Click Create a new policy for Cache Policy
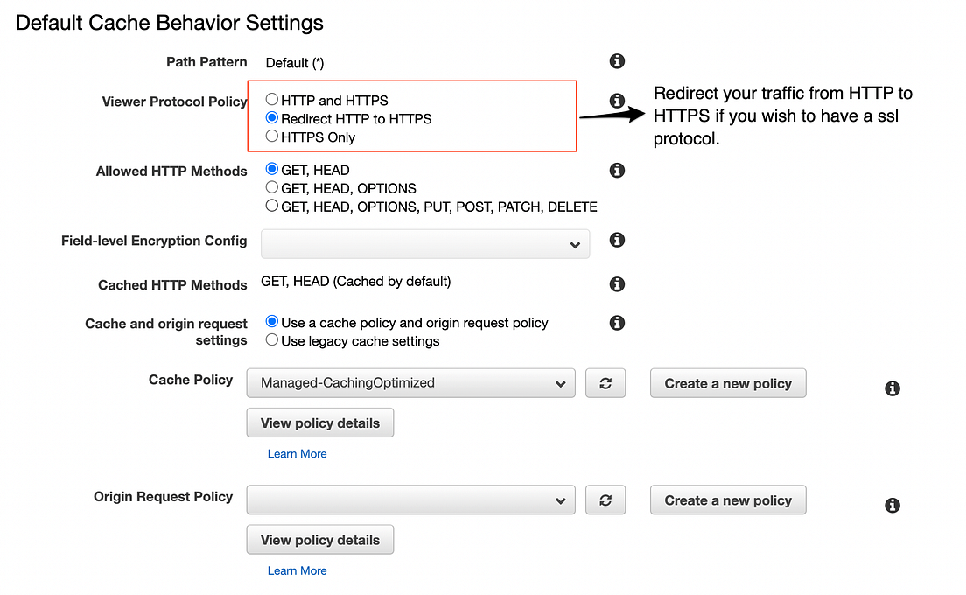Screen dimensions: 966x595 coord(727,382)
